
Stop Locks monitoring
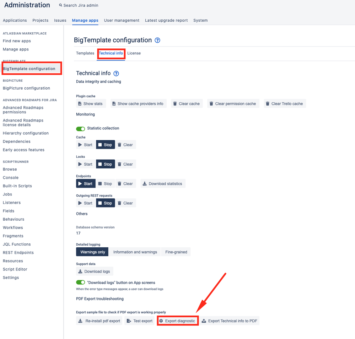coord(106,164)
